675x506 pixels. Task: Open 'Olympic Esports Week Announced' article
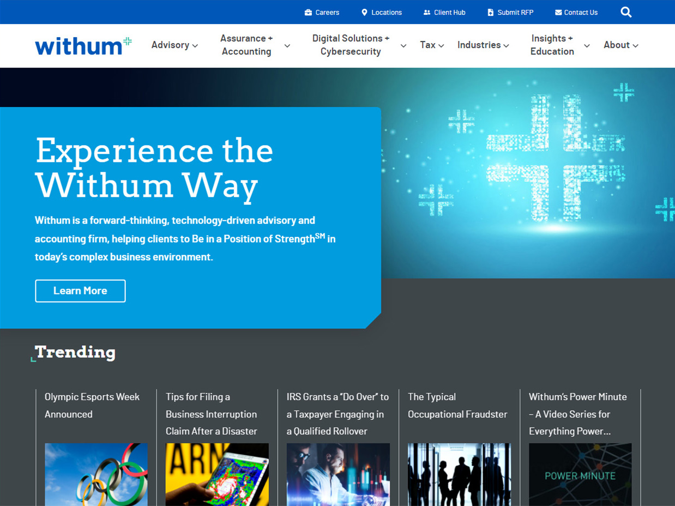92,406
